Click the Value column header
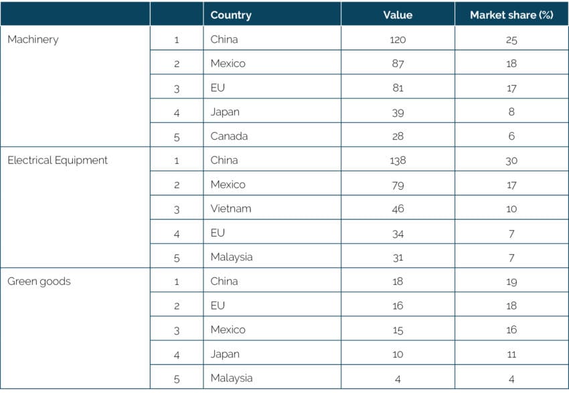This screenshot has height=393, width=569. (398, 15)
